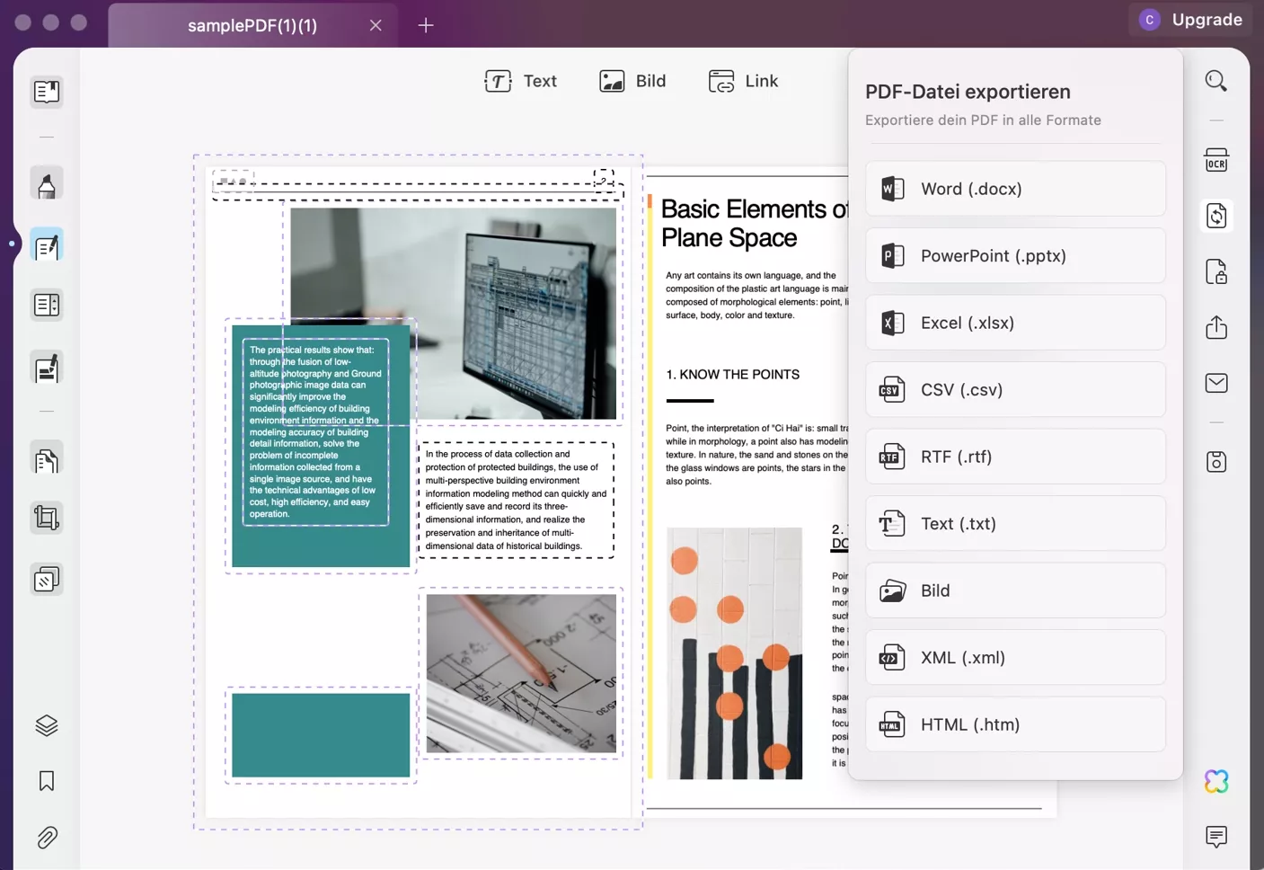Open the search tool at top right
Image resolution: width=1264 pixels, height=870 pixels.
(x=1215, y=80)
